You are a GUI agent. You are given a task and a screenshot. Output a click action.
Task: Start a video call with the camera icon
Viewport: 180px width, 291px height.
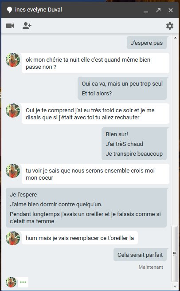pos(10,26)
